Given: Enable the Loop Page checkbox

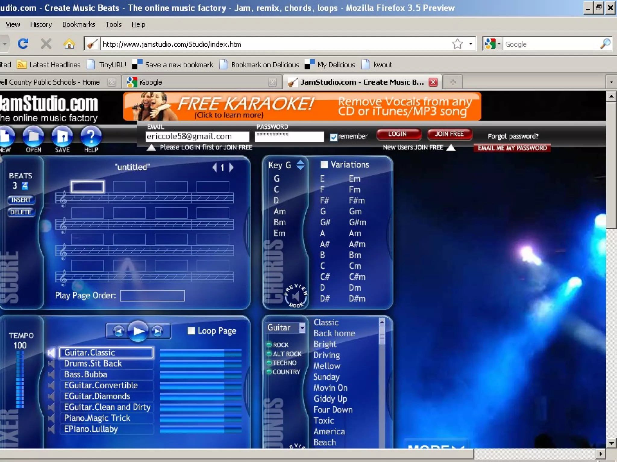Looking at the screenshot, I should tap(191, 331).
